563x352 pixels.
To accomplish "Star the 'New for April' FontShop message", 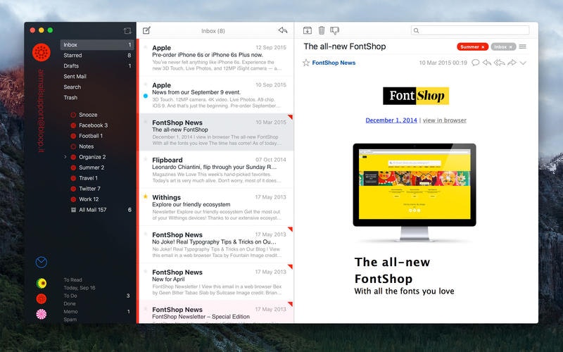I will tap(146, 271).
